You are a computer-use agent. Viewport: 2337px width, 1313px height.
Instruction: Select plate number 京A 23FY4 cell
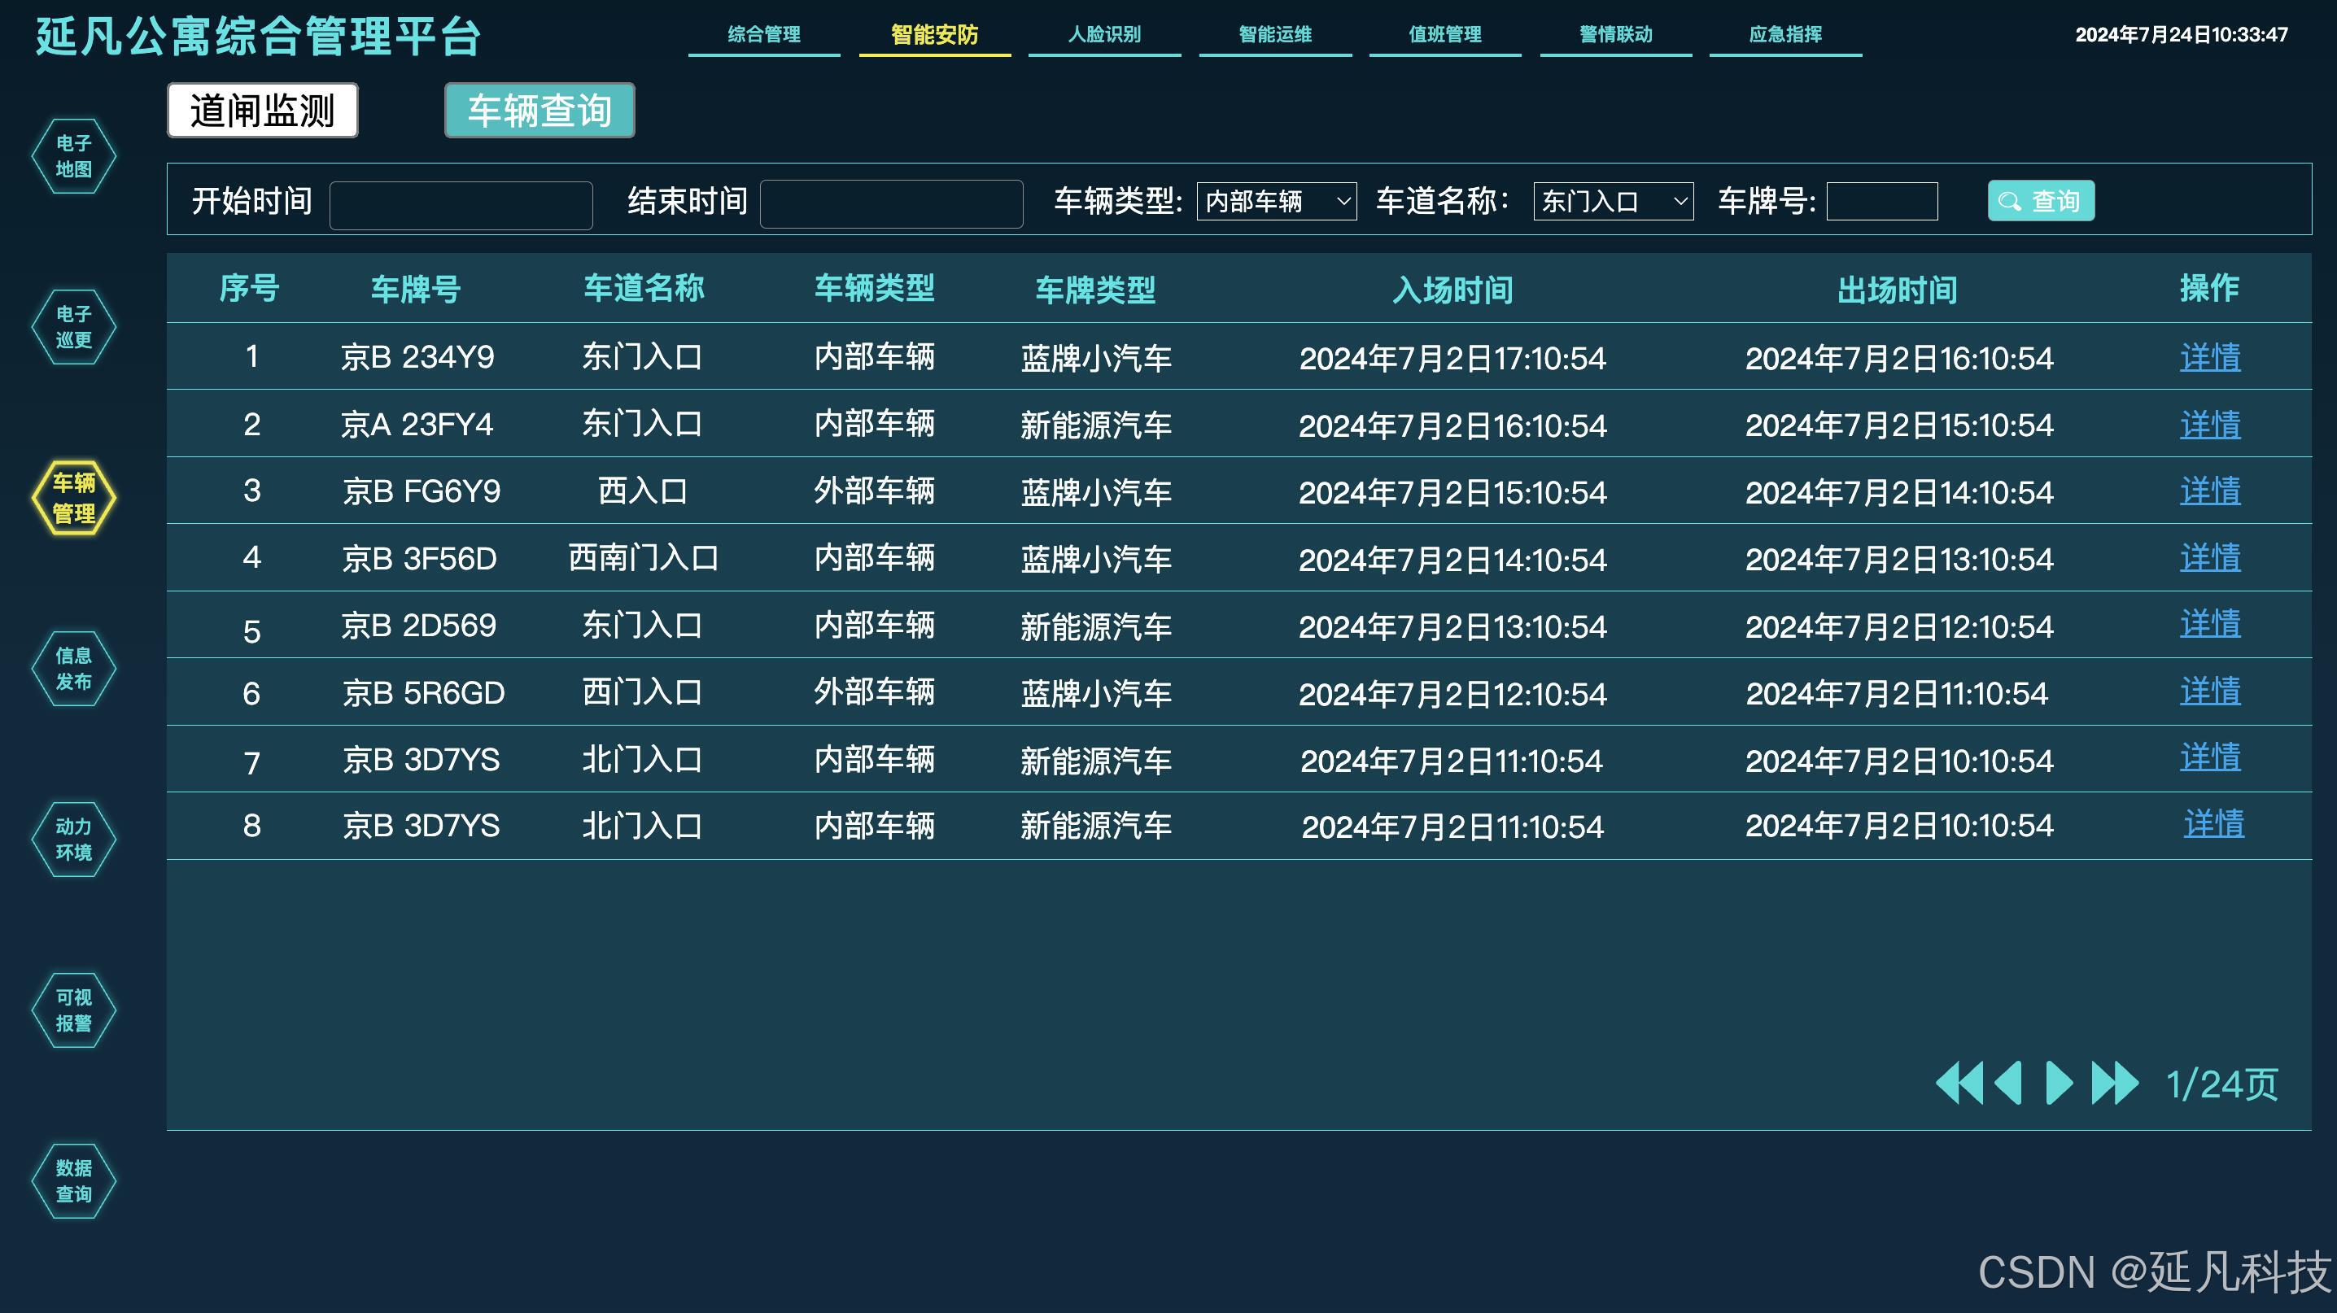417,425
